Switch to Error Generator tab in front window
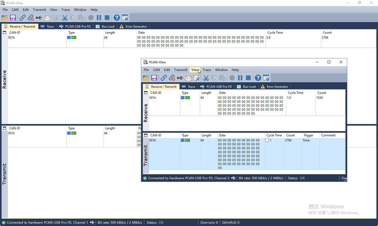This screenshot has width=378, height=226. coord(275,87)
